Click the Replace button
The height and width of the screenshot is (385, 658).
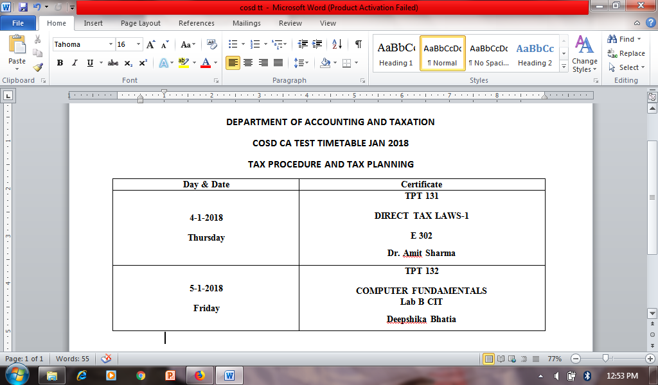pyautogui.click(x=627, y=53)
